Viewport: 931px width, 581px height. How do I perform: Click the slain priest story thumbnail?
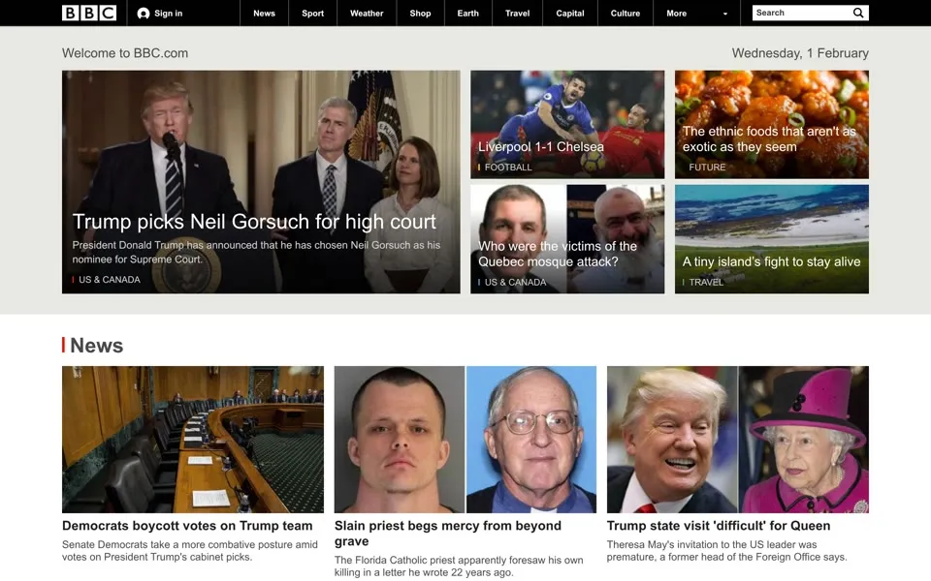point(465,440)
